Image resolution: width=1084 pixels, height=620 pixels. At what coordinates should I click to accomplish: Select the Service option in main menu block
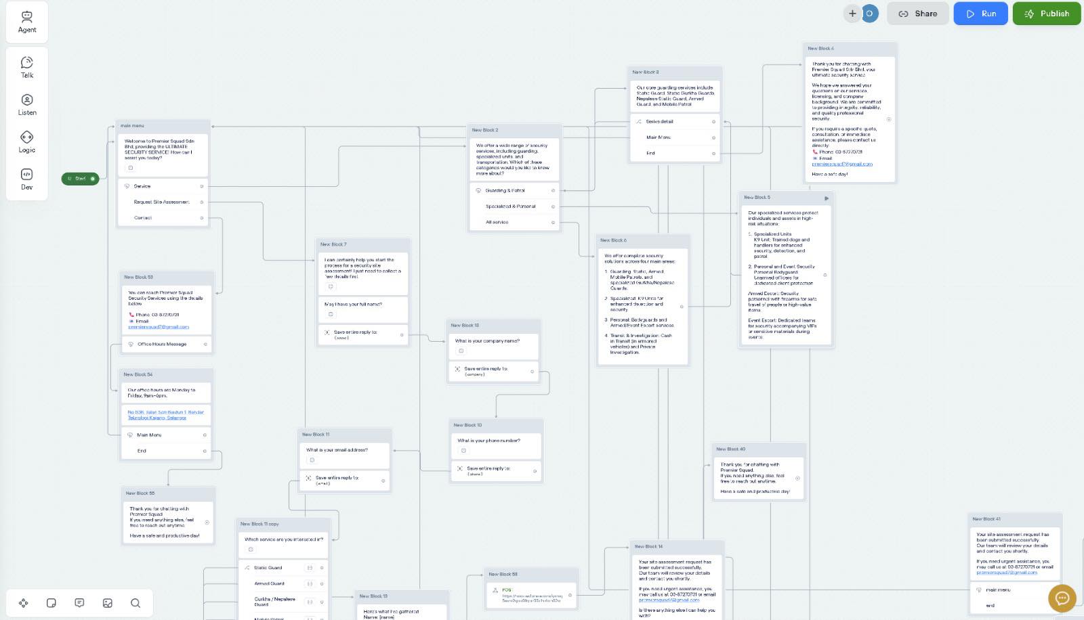tap(163, 186)
